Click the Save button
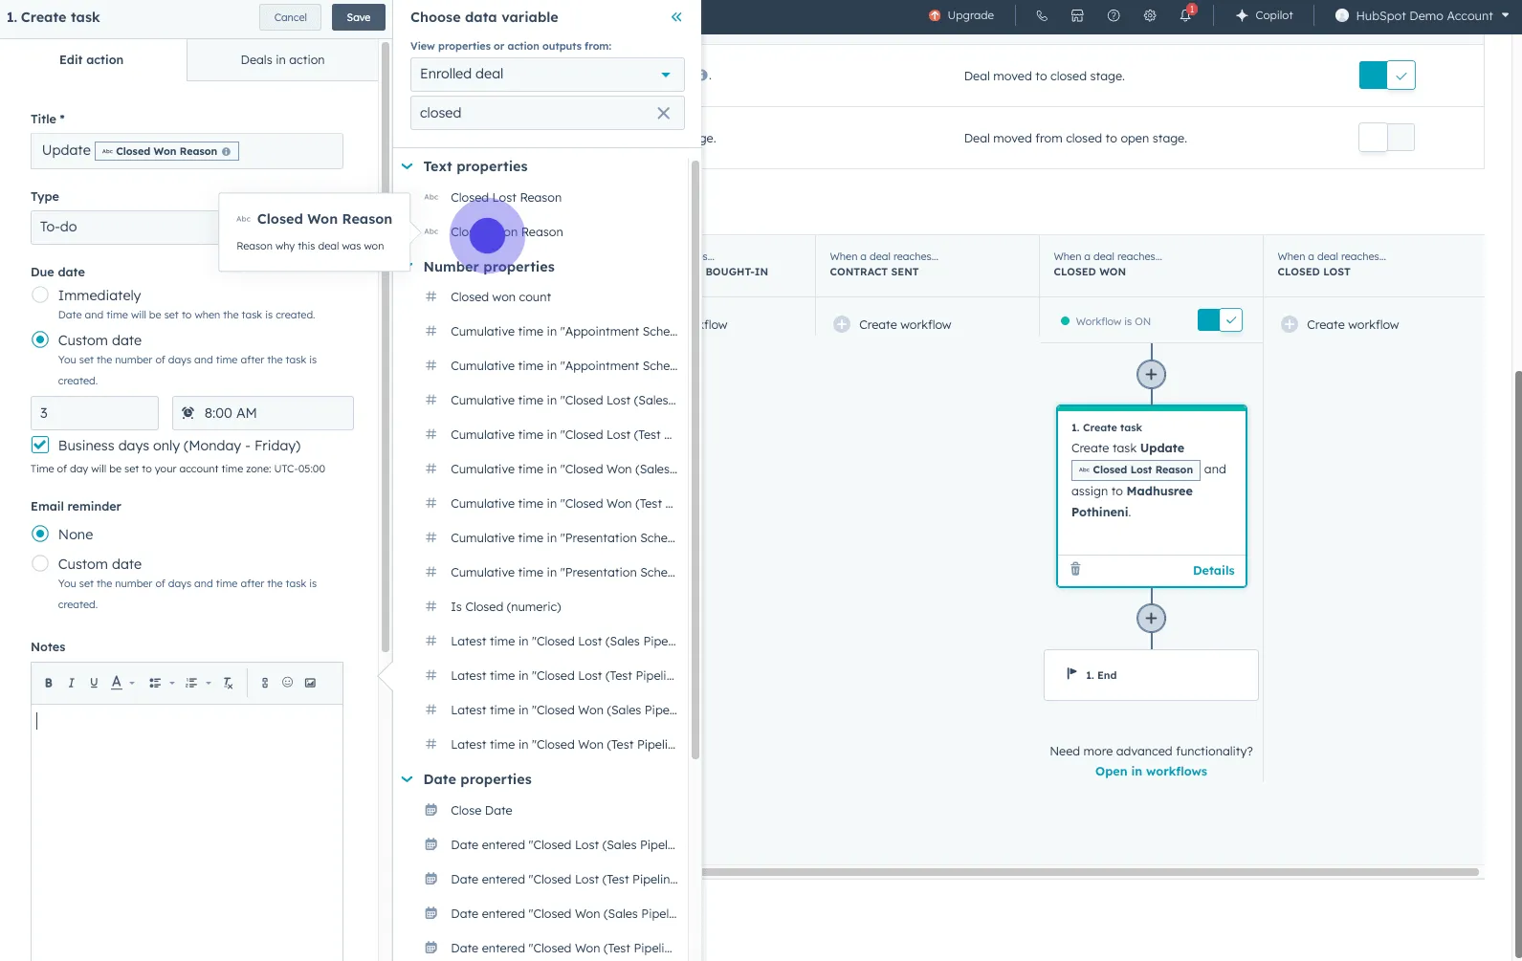 click(359, 17)
